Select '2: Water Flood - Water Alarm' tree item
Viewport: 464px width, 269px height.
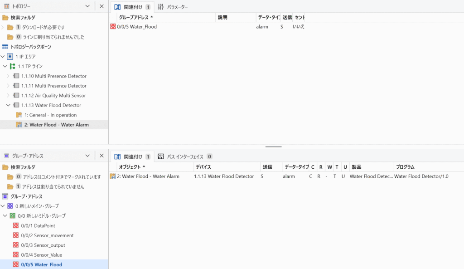click(x=54, y=125)
